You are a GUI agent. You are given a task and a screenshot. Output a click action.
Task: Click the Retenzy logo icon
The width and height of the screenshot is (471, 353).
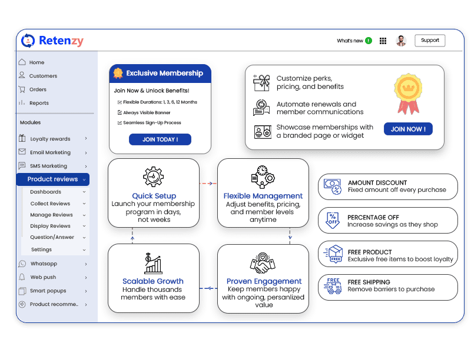click(x=28, y=41)
